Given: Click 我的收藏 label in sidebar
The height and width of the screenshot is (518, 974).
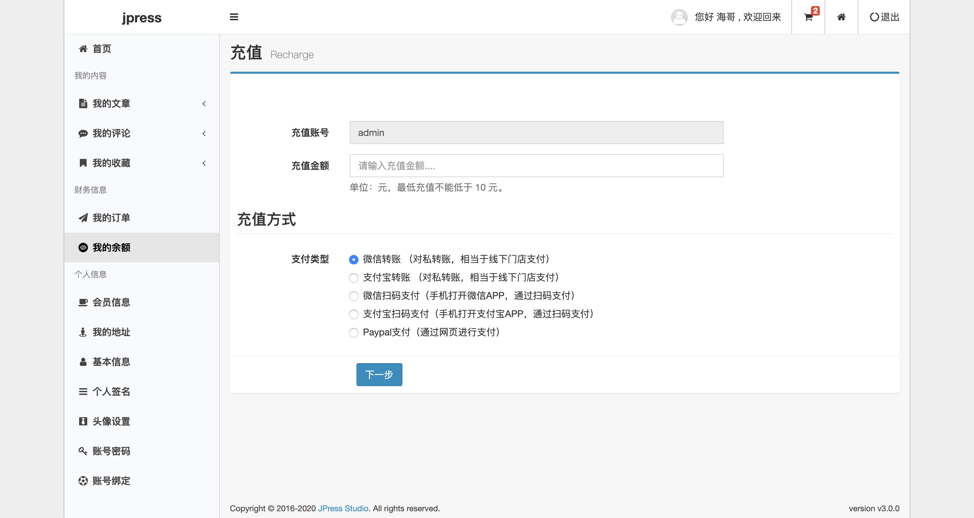Looking at the screenshot, I should pyautogui.click(x=112, y=163).
